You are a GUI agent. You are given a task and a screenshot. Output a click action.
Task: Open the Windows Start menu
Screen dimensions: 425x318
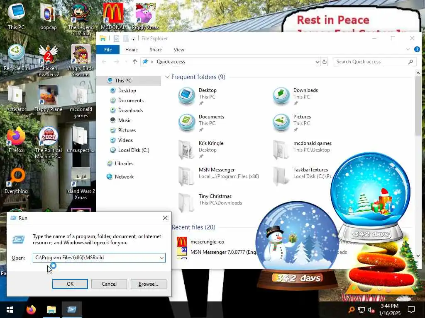pyautogui.click(x=10, y=310)
